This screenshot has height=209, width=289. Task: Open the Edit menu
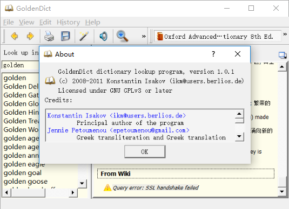45,22
